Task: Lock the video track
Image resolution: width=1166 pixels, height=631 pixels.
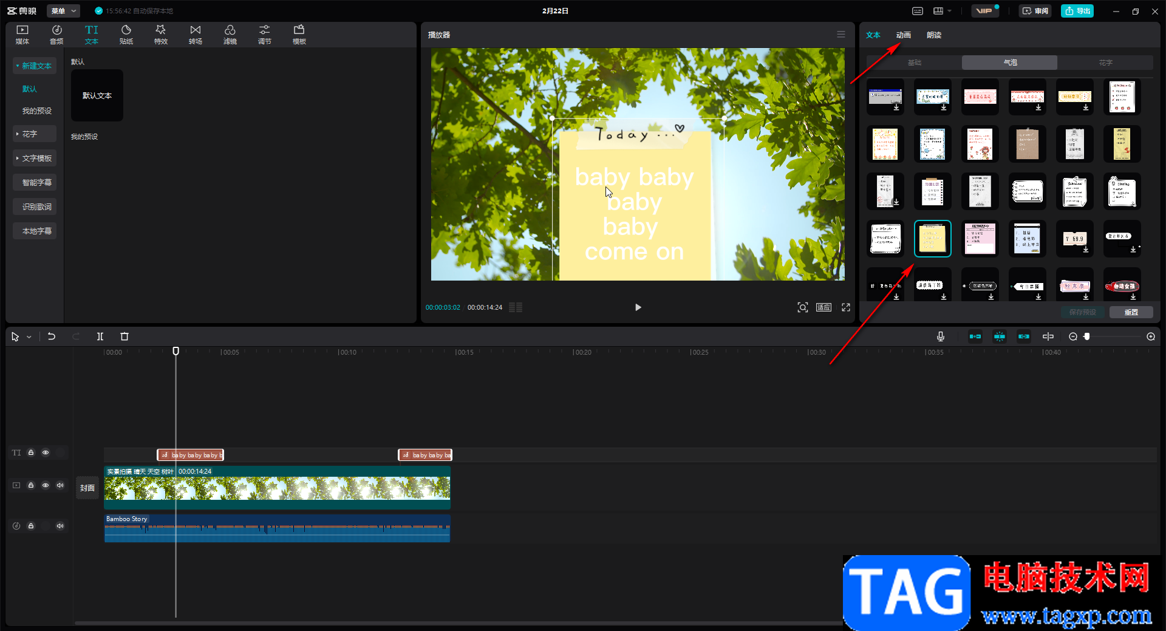Action: [x=31, y=485]
